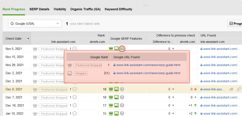Screen dimensions: 242x116
Task: Click the share arrow icon in the Dec 6 row
Action: (231, 89)
